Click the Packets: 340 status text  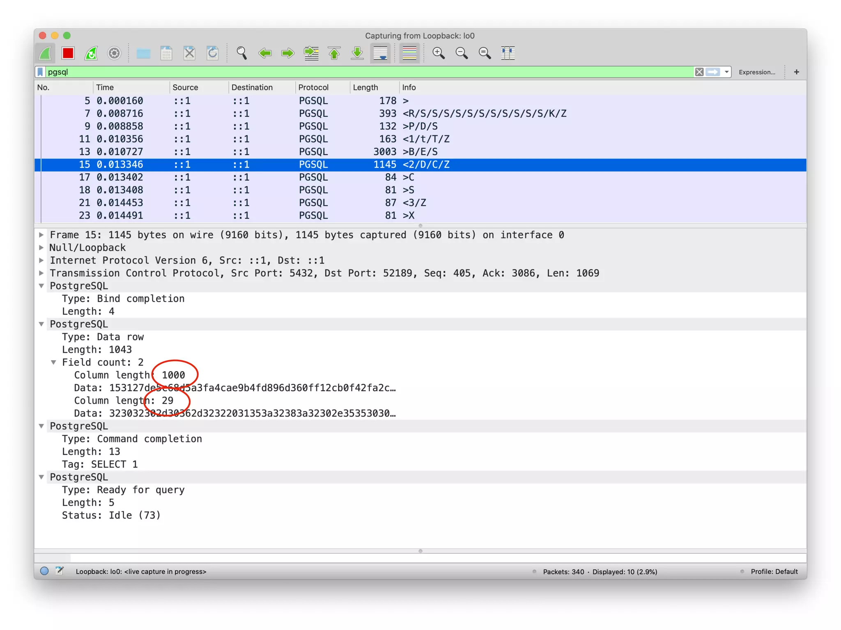pyautogui.click(x=563, y=572)
